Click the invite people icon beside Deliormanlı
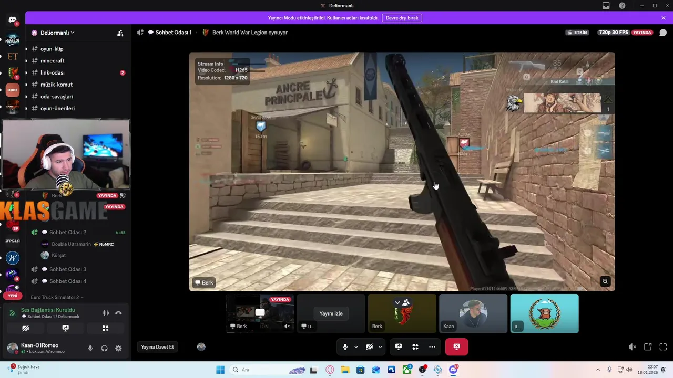Screen dimensions: 673x378 coord(120,33)
